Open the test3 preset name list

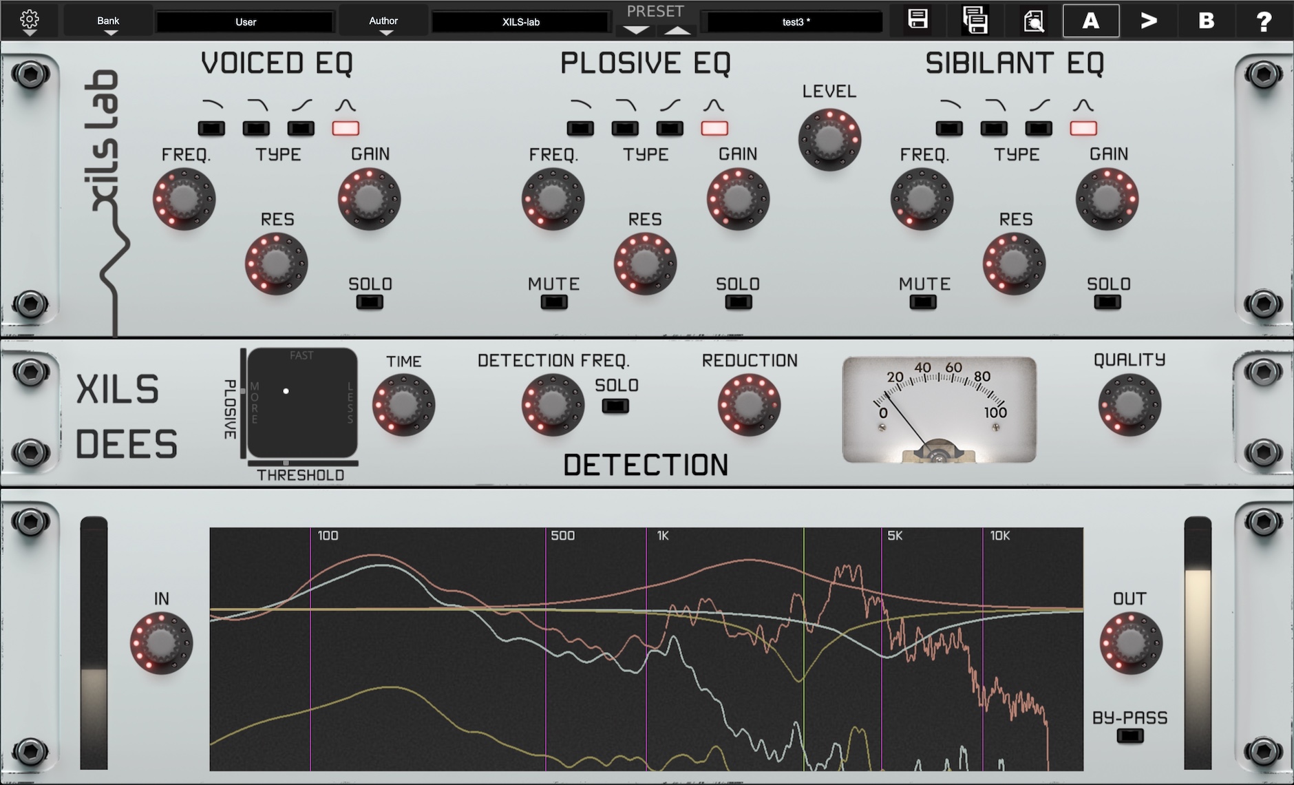[x=796, y=22]
